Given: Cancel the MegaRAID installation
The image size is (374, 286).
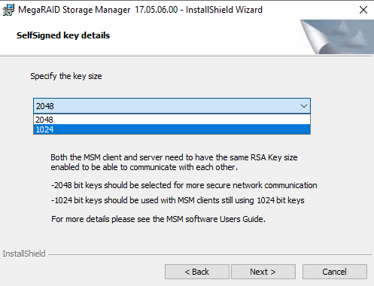Looking at the screenshot, I should click(335, 272).
